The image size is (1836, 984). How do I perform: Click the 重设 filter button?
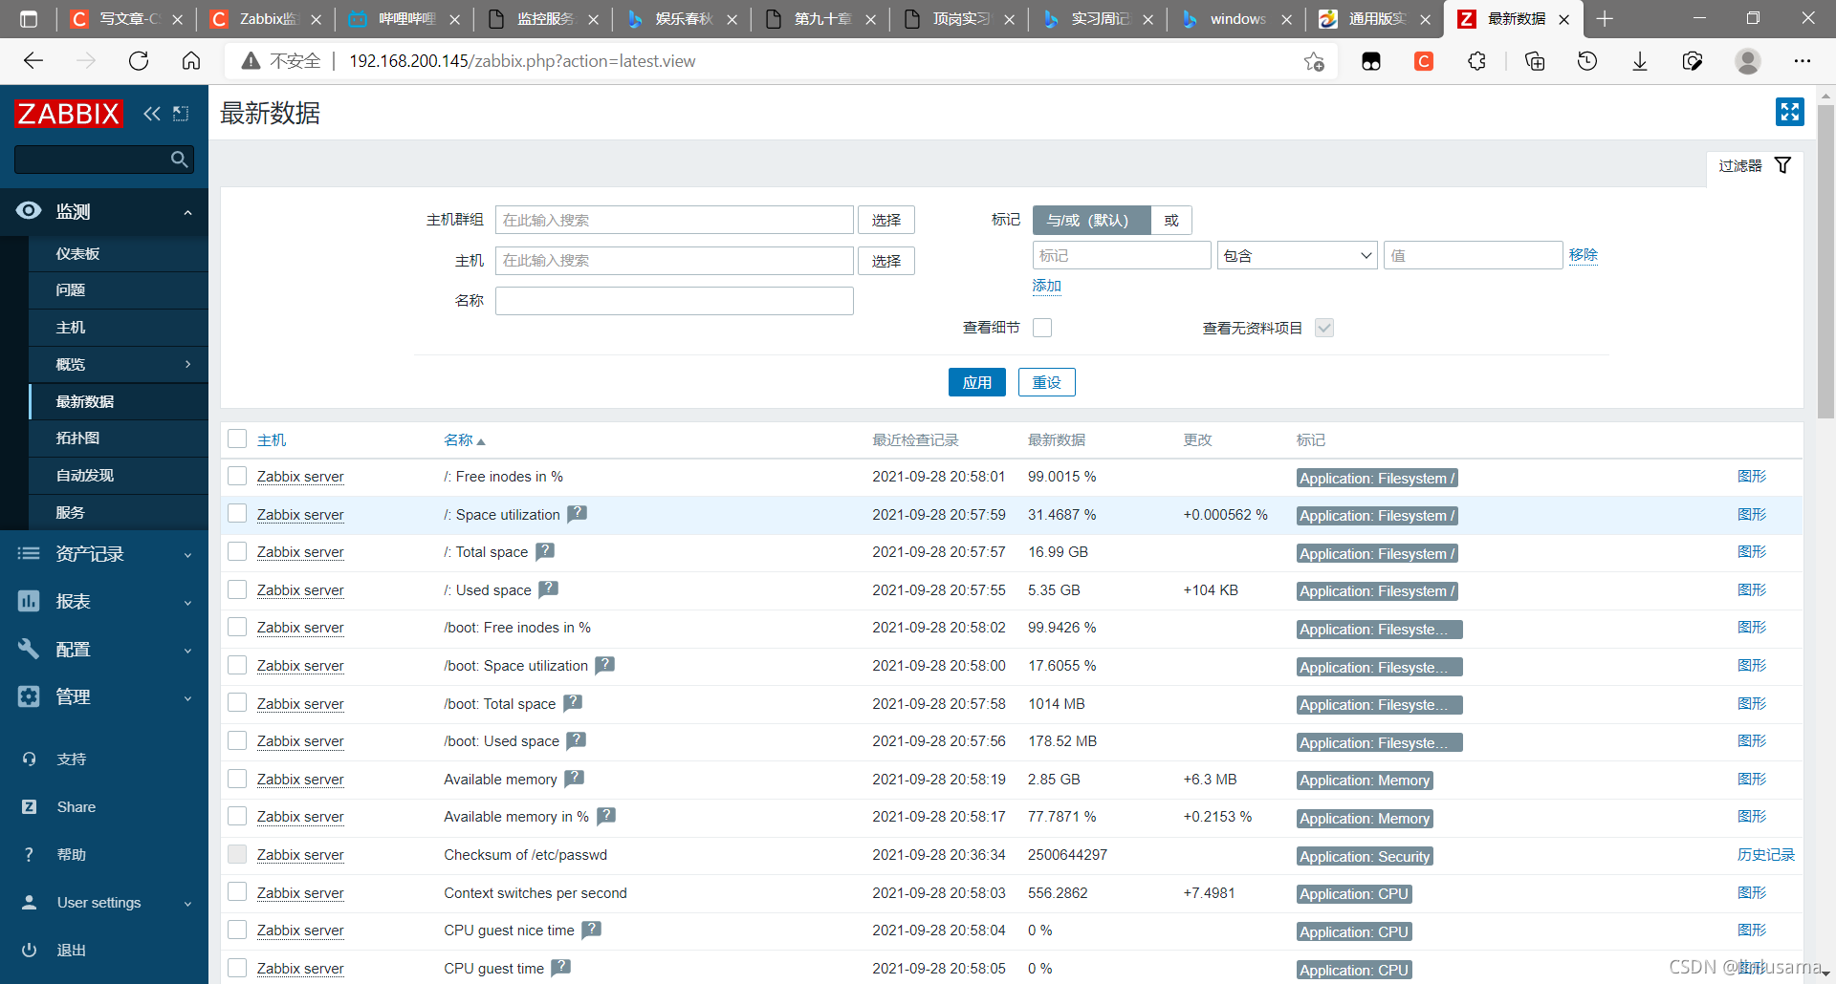(x=1046, y=382)
